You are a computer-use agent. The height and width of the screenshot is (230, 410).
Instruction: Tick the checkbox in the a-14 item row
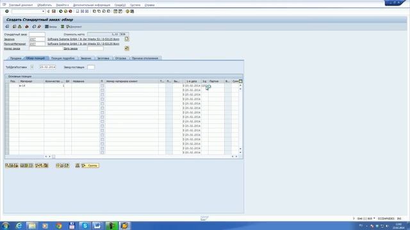[x=102, y=86]
